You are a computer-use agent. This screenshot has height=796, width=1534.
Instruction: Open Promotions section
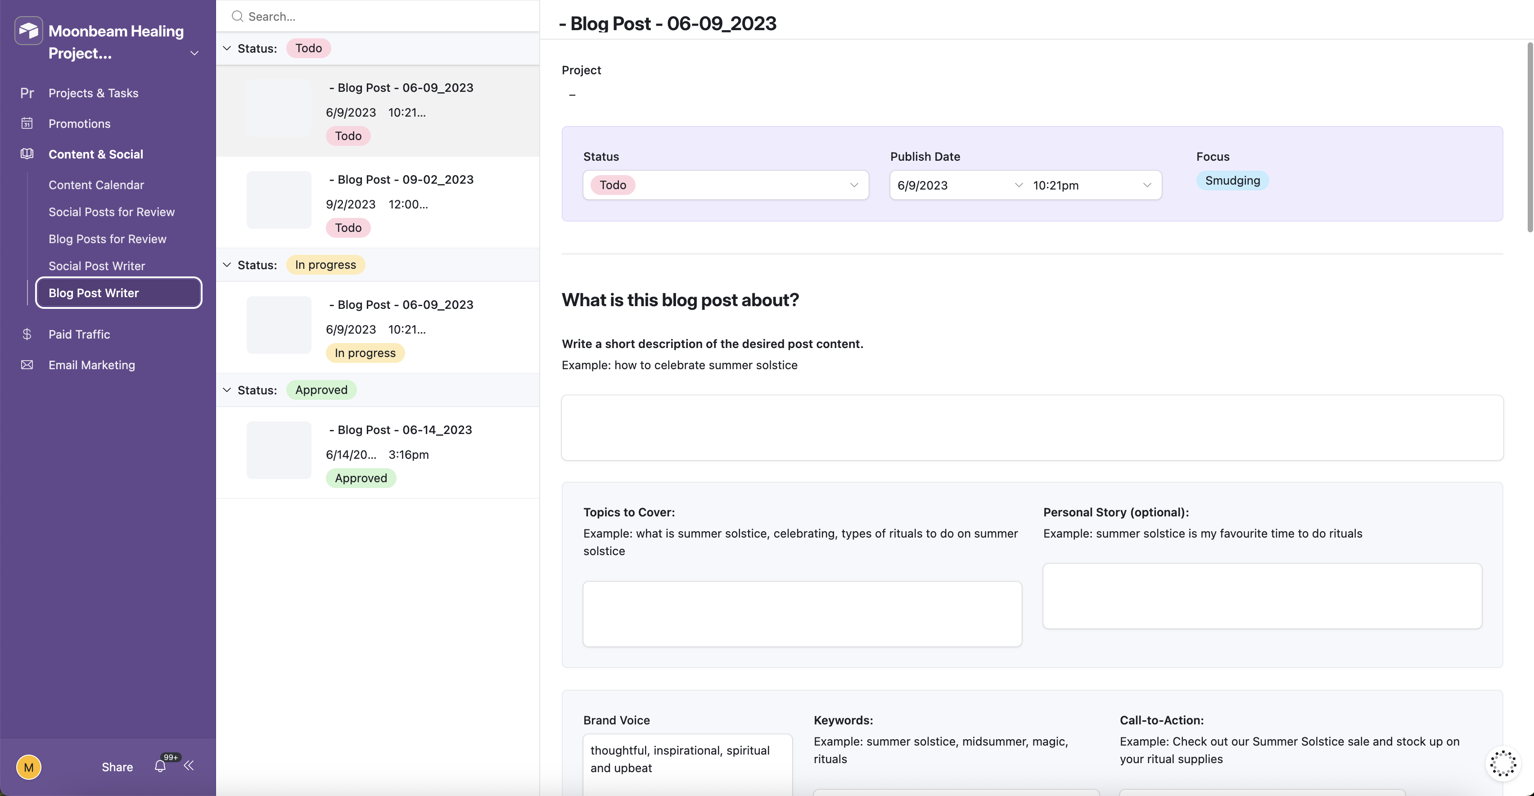[x=79, y=123]
